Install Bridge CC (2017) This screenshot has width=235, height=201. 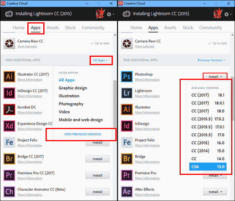tap(98, 159)
